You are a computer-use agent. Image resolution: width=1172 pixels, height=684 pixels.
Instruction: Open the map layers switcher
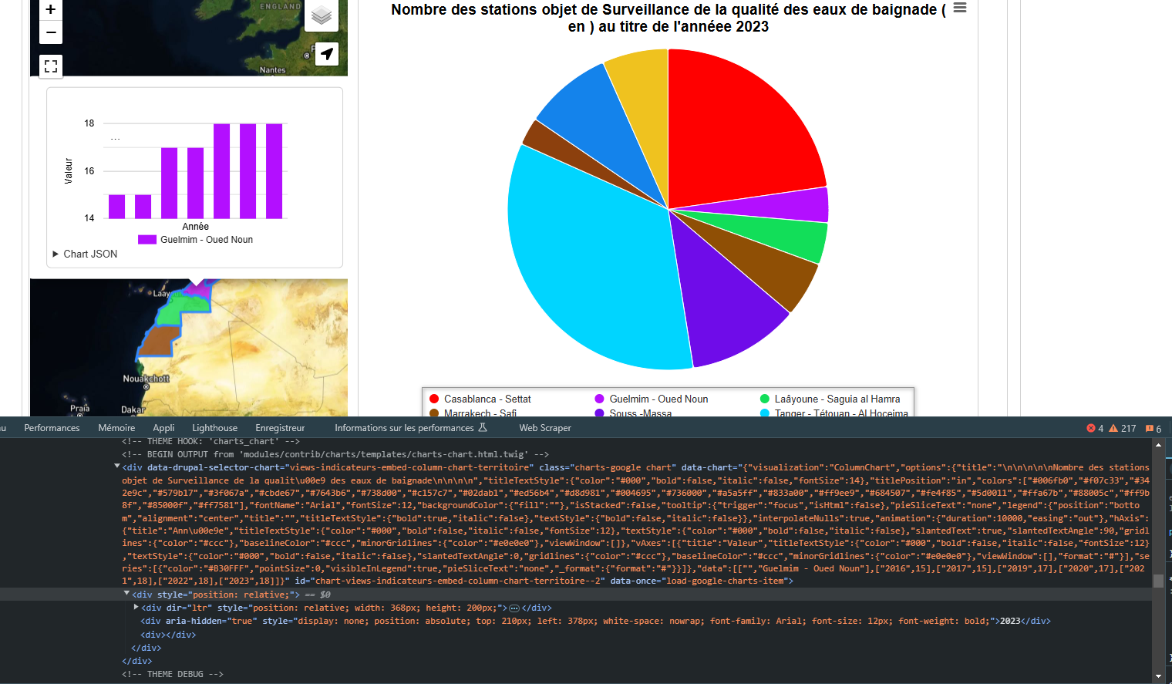[x=321, y=15]
